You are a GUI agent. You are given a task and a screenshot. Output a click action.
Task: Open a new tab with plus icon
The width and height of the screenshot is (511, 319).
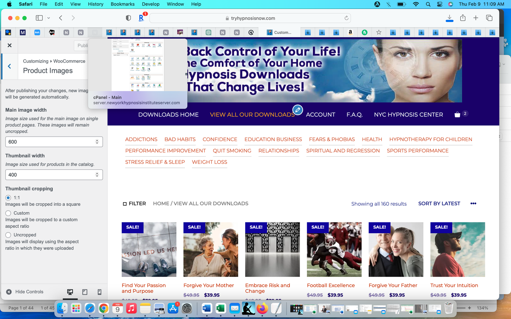click(476, 18)
